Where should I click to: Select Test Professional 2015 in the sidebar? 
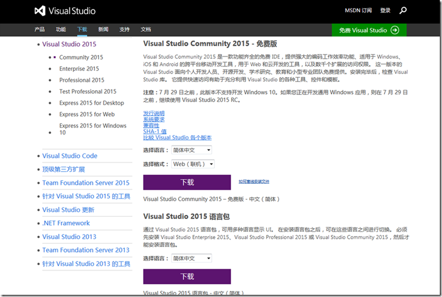(87, 92)
